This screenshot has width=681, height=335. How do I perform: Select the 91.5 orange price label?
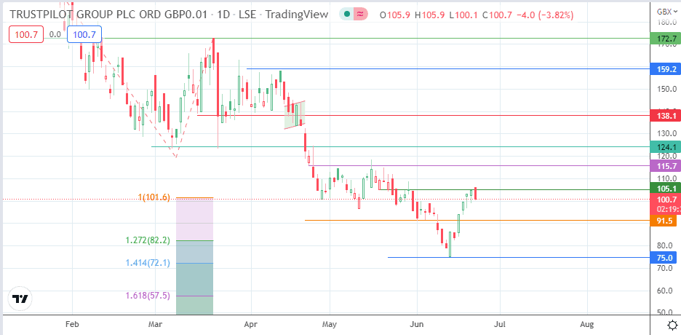tap(663, 221)
